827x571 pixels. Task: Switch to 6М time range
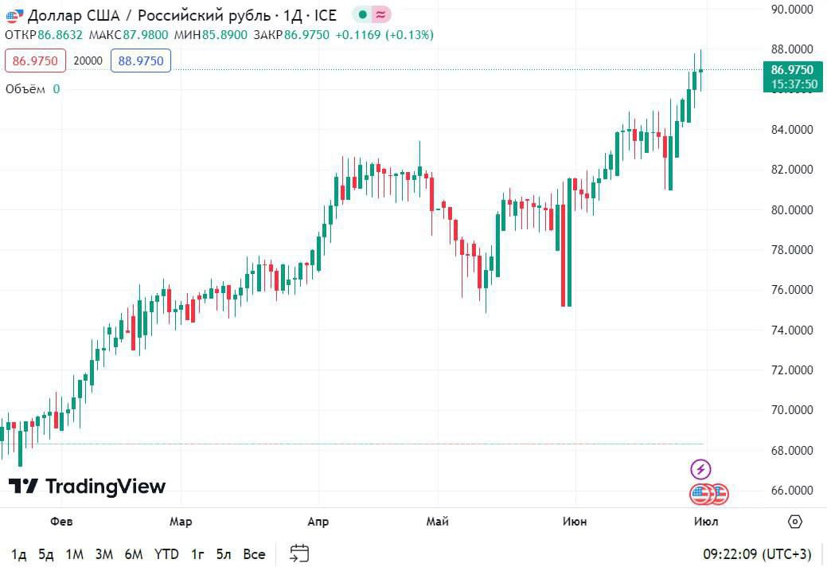coord(134,553)
